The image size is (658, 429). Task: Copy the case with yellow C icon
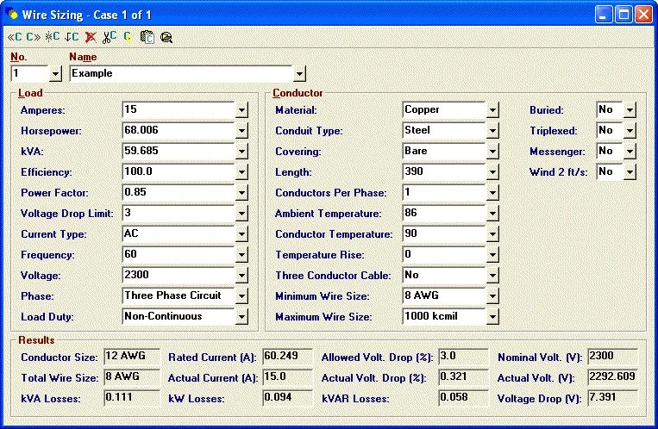[128, 37]
